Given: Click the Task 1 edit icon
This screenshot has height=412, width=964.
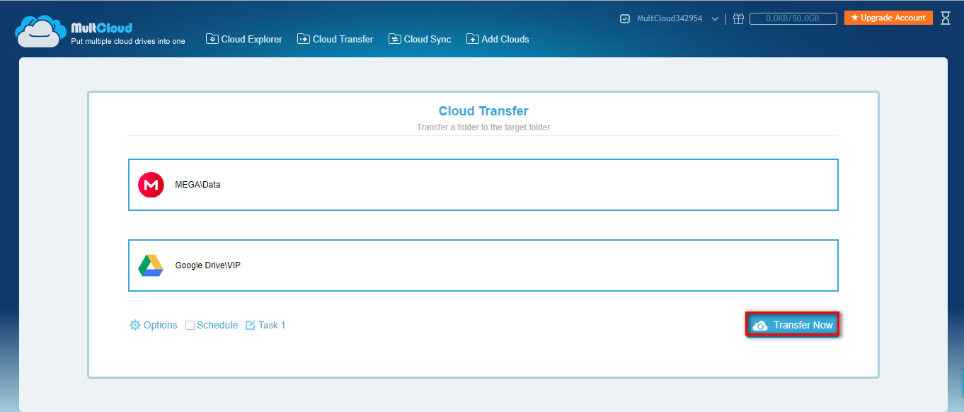Looking at the screenshot, I should pos(250,326).
